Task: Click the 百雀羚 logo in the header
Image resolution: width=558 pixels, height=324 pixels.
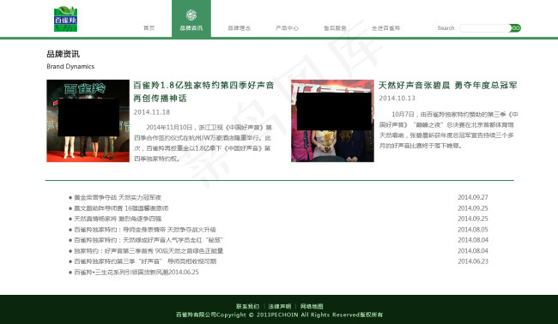Action: 65,19
